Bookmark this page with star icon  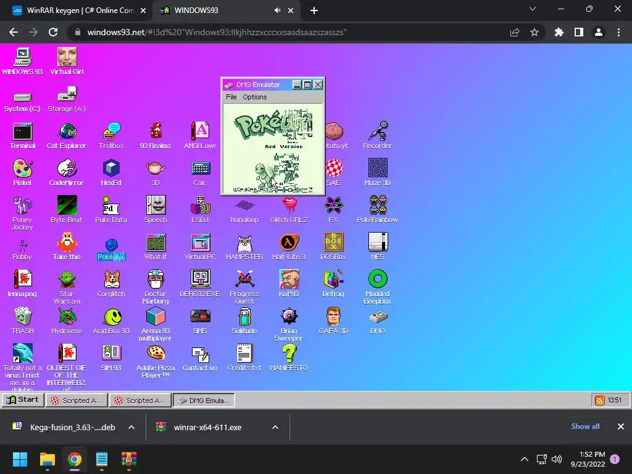point(534,32)
